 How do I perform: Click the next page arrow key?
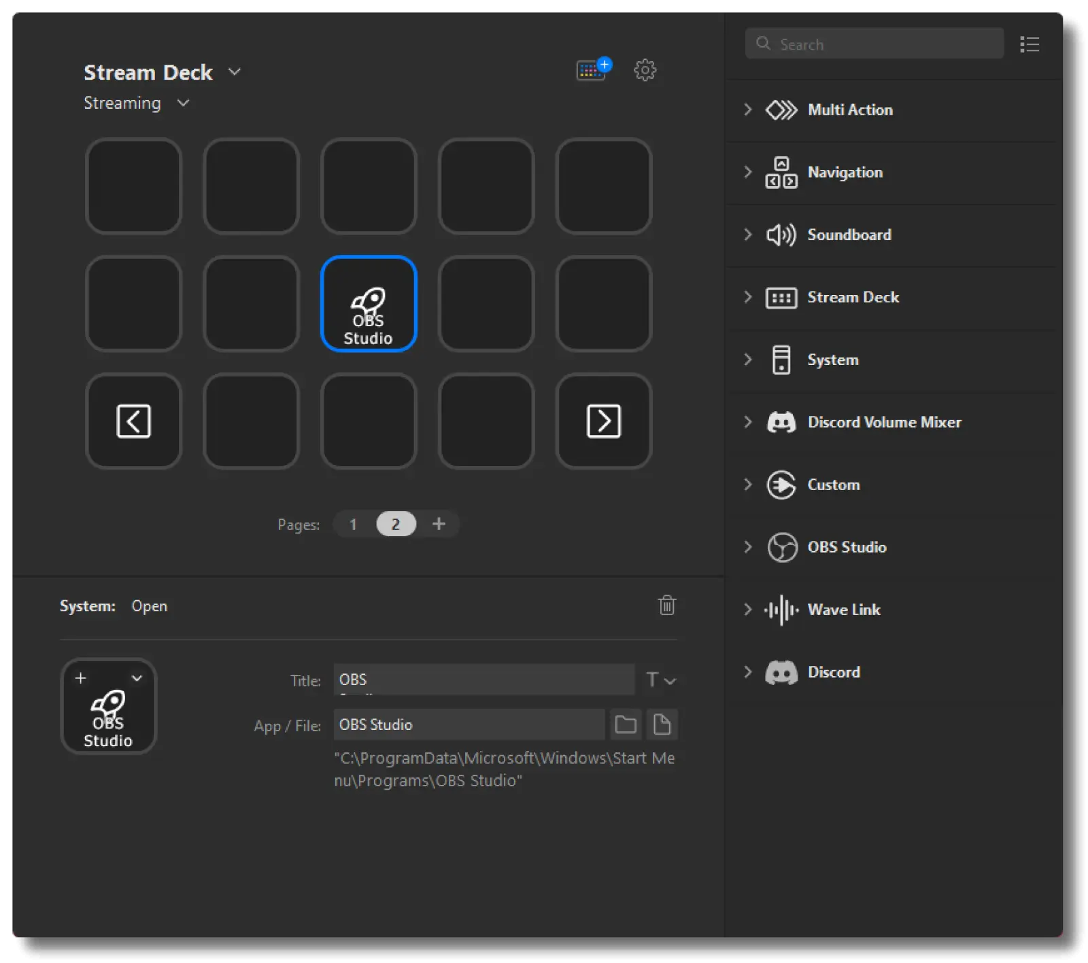(603, 421)
